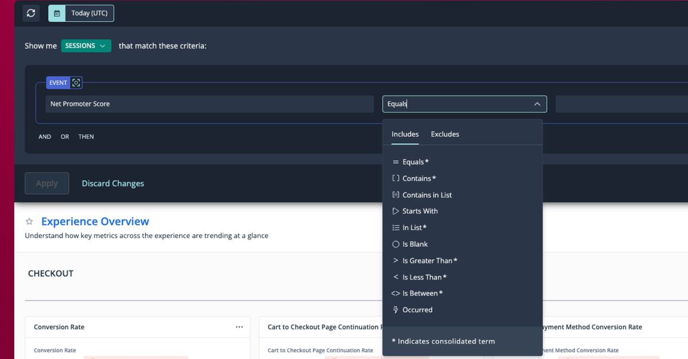
Task: Add an OR condition
Action: pyautogui.click(x=65, y=137)
